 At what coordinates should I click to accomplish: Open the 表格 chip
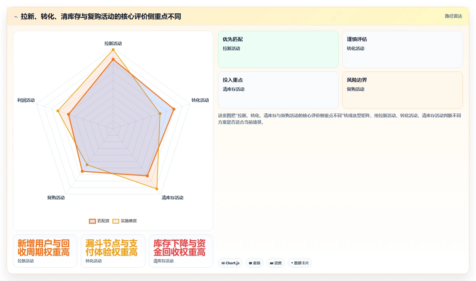pos(254,263)
